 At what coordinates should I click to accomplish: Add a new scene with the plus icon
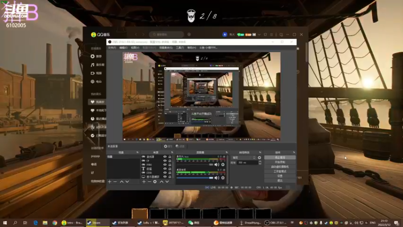[x=110, y=182]
